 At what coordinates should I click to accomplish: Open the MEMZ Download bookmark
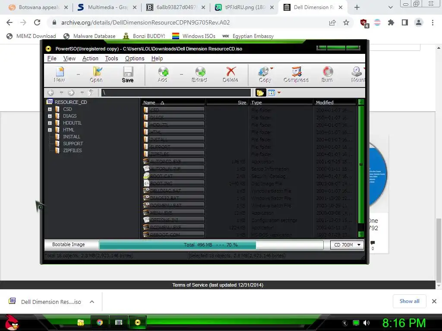31,36
